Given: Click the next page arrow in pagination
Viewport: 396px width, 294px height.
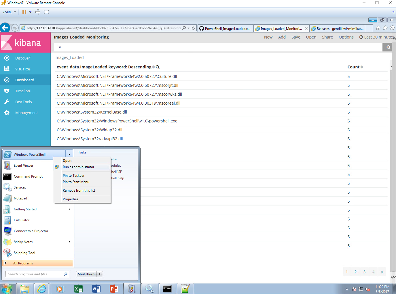Looking at the screenshot, I should pyautogui.click(x=382, y=272).
